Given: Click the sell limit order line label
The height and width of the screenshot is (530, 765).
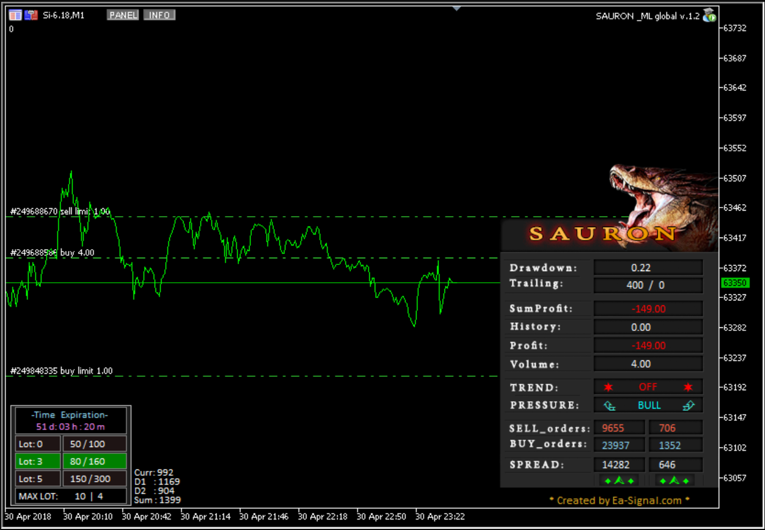Looking at the screenshot, I should click(60, 212).
